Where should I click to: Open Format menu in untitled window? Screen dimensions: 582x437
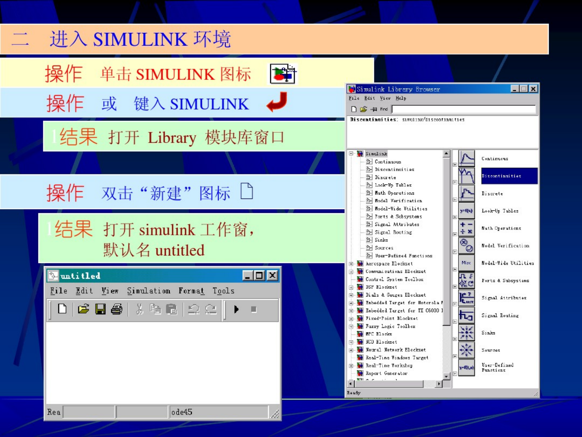tap(191, 291)
